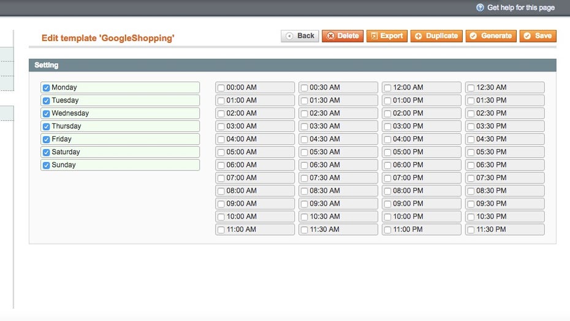Enable the 05:00 PM checkbox
Viewport: 570px width, 321px height.
(387, 152)
